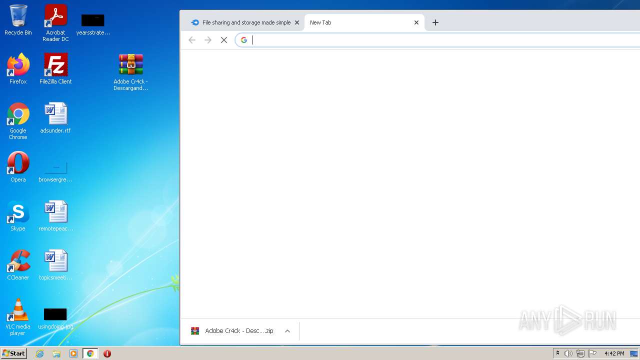The width and height of the screenshot is (640, 360).
Task: Select topicsmeeti... Word document
Action: coord(55,265)
